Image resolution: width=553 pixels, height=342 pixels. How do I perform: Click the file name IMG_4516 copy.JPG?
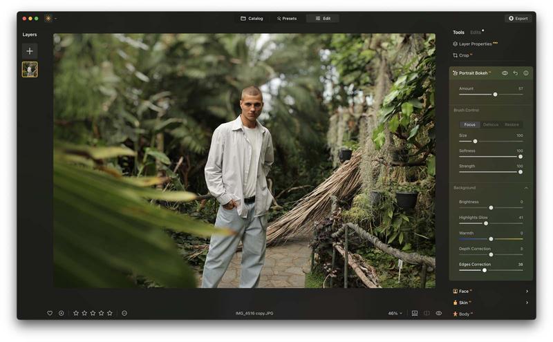tap(254, 313)
